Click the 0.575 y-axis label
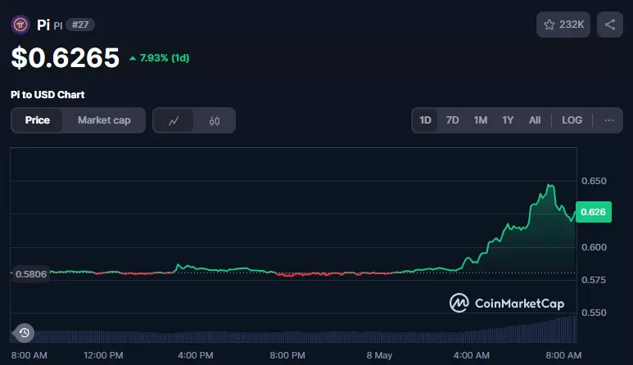Viewport: 633px width, 365px height. [594, 280]
